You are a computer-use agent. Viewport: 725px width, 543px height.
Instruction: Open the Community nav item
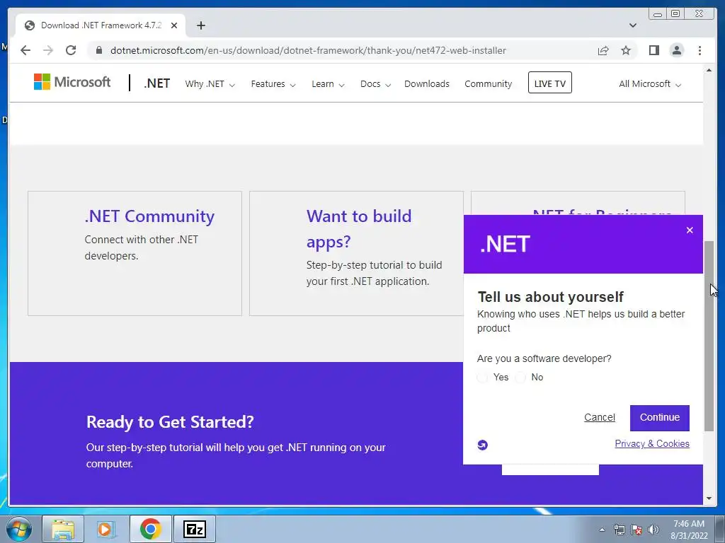pos(489,84)
